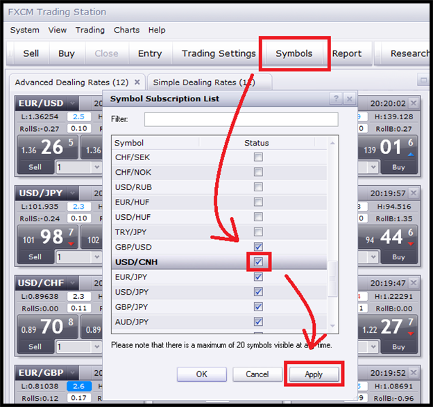Disable the USD/JPY symbol checkbox
Image resolution: width=433 pixels, height=407 pixels.
pyautogui.click(x=258, y=292)
